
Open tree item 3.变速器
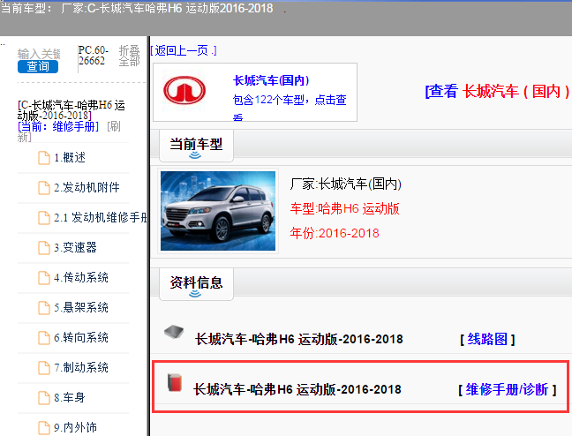(76, 247)
